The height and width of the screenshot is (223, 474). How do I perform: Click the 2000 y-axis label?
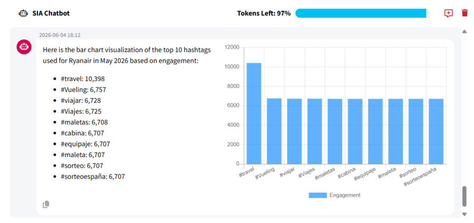tap(233, 144)
